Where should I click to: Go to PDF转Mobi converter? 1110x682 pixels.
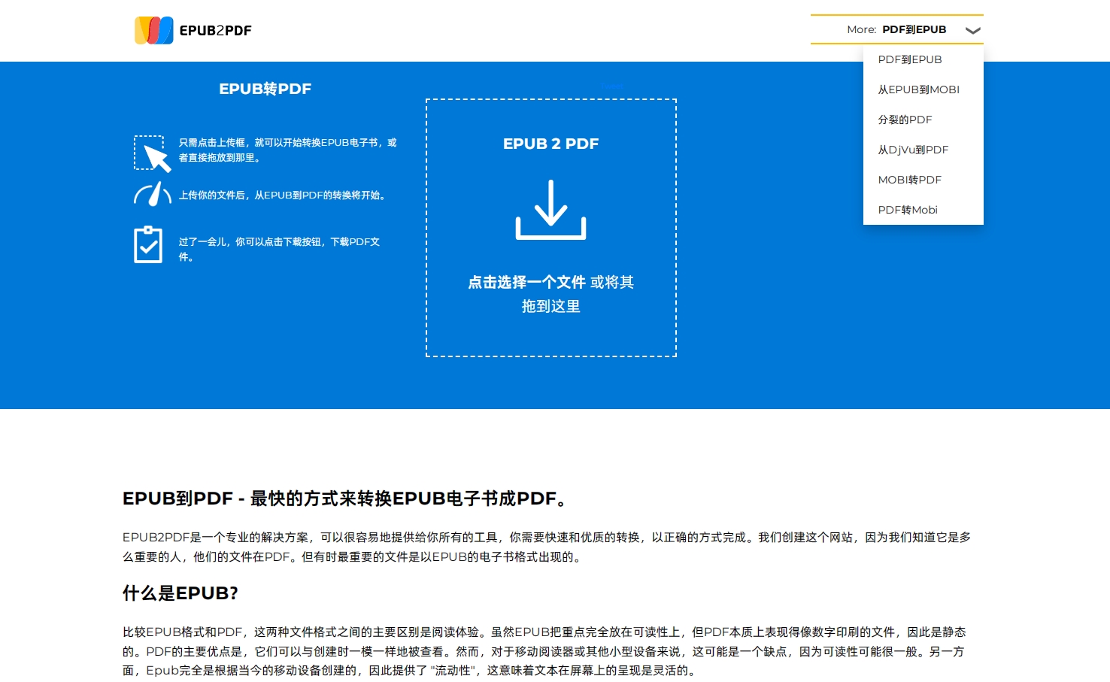(923, 210)
